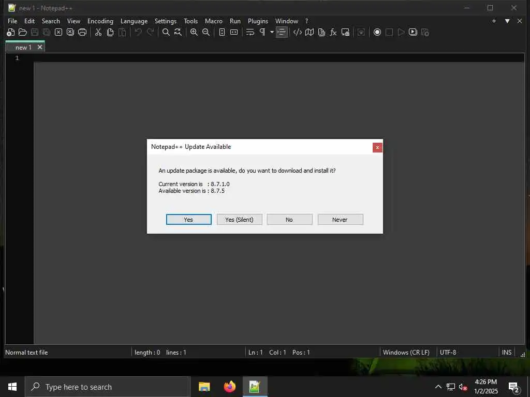Screen dimensions: 530x397
Task: Toggle the Function List fx icon
Action: 333,33
